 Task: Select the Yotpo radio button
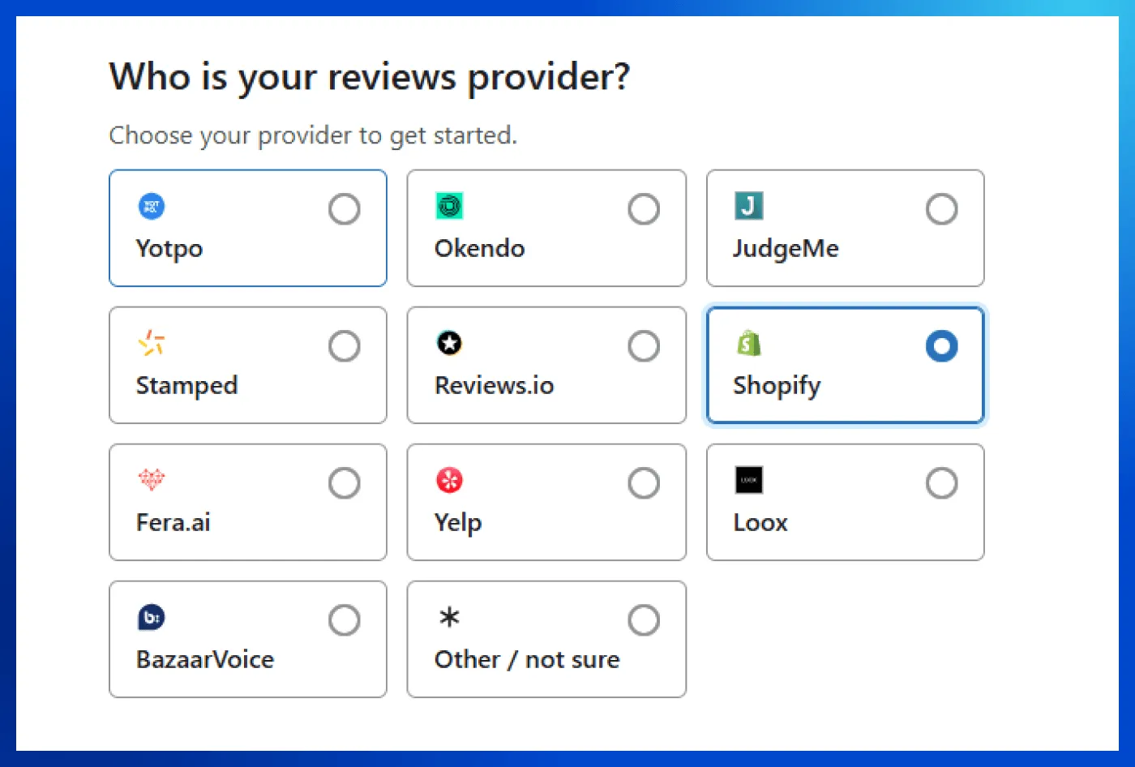pos(345,208)
